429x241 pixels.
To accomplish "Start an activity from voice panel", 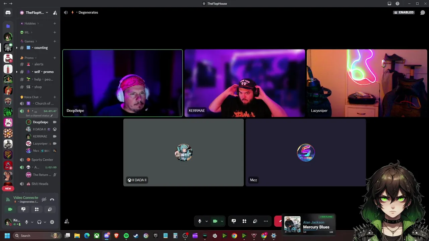I will click(x=37, y=209).
